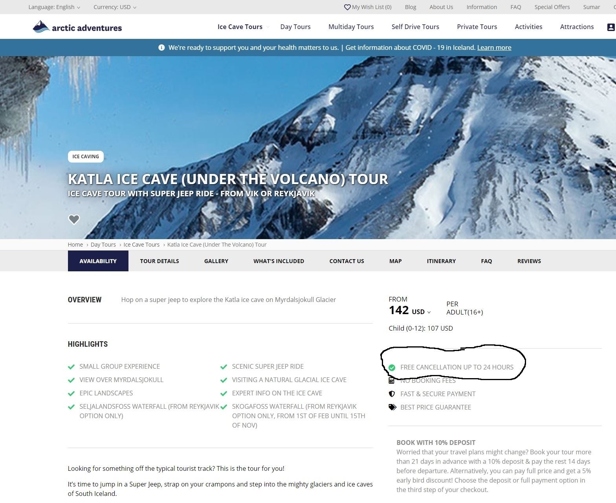Image resolution: width=616 pixels, height=503 pixels.
Task: Click the wish list heart icon on hero image
Action: [x=74, y=219]
